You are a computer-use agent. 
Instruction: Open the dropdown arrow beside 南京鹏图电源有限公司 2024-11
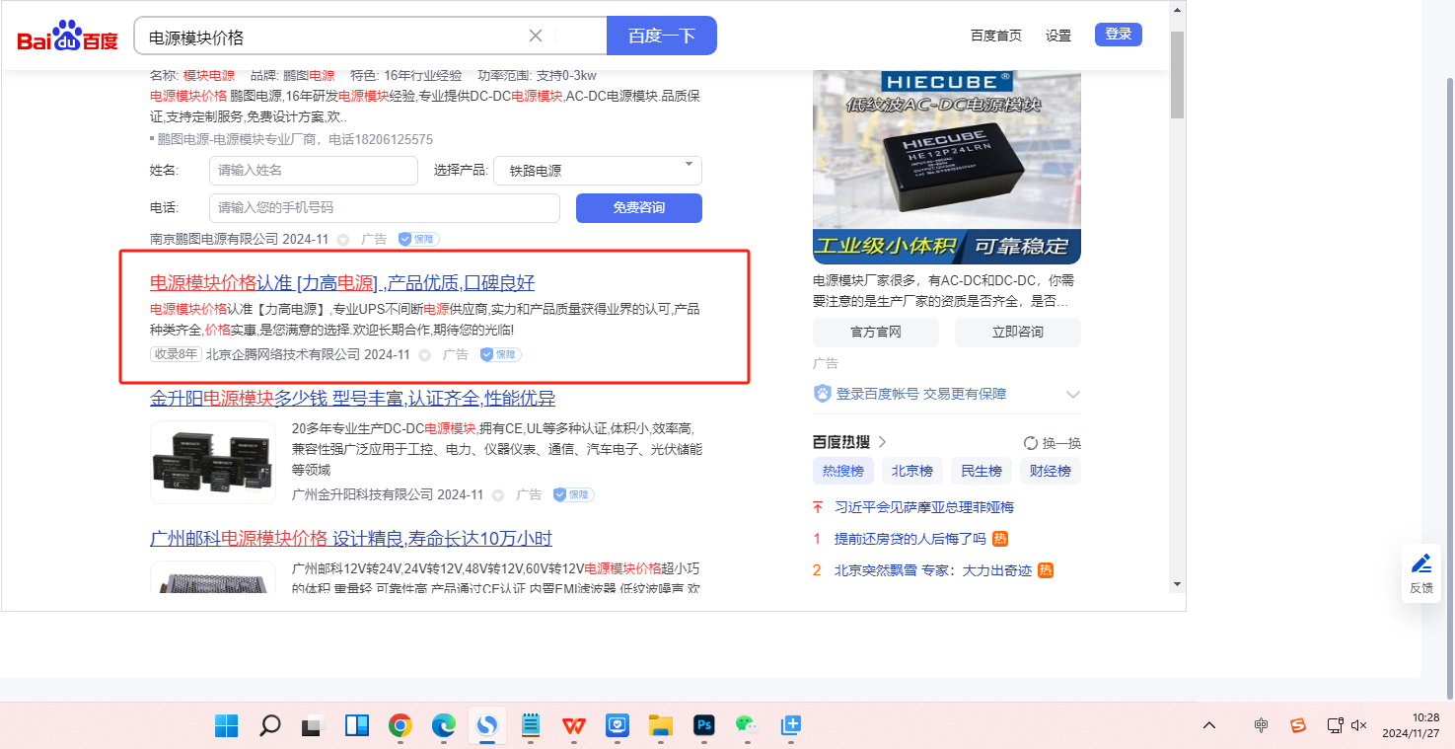tap(343, 240)
